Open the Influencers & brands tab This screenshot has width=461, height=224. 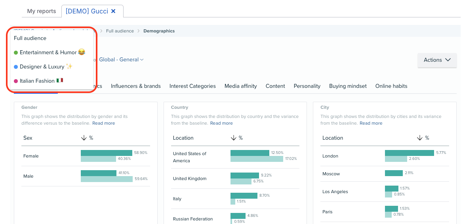pyautogui.click(x=136, y=86)
